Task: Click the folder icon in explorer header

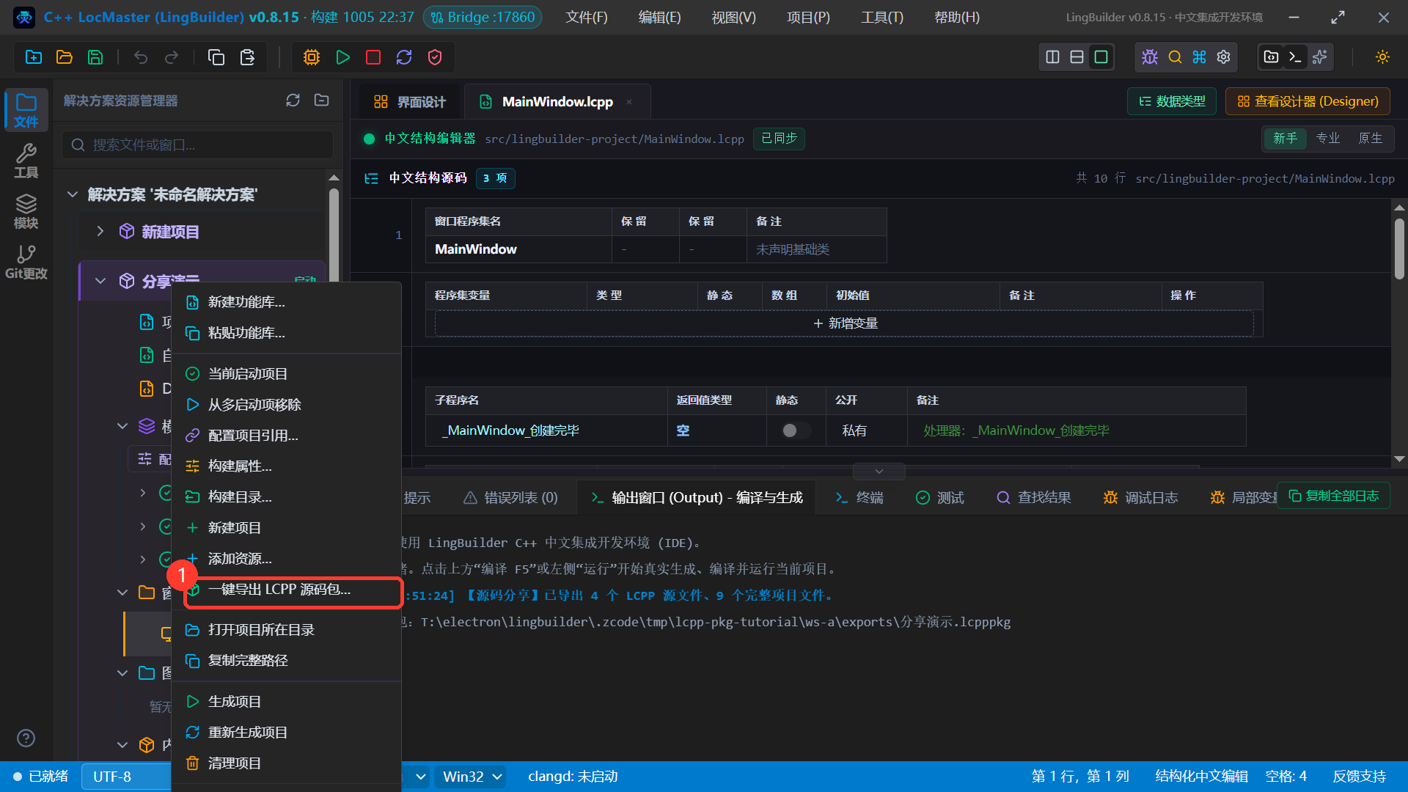Action: 321,100
